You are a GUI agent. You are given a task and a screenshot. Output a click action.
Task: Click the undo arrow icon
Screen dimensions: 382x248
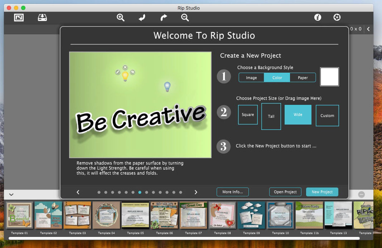tap(142, 18)
